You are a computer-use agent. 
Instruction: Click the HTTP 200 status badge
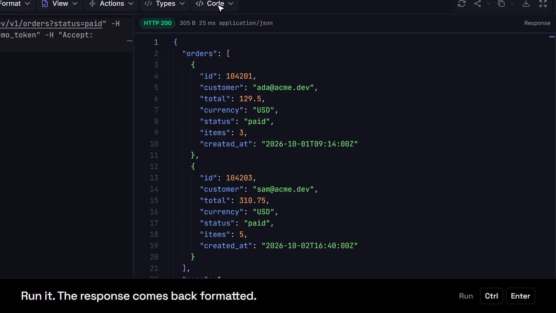point(158,23)
